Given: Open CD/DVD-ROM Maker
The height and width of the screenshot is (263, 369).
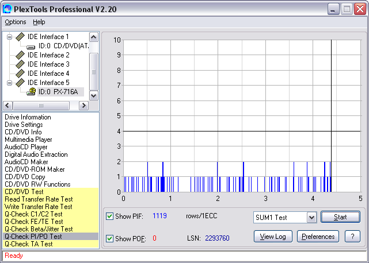Looking at the screenshot, I should (35, 169).
